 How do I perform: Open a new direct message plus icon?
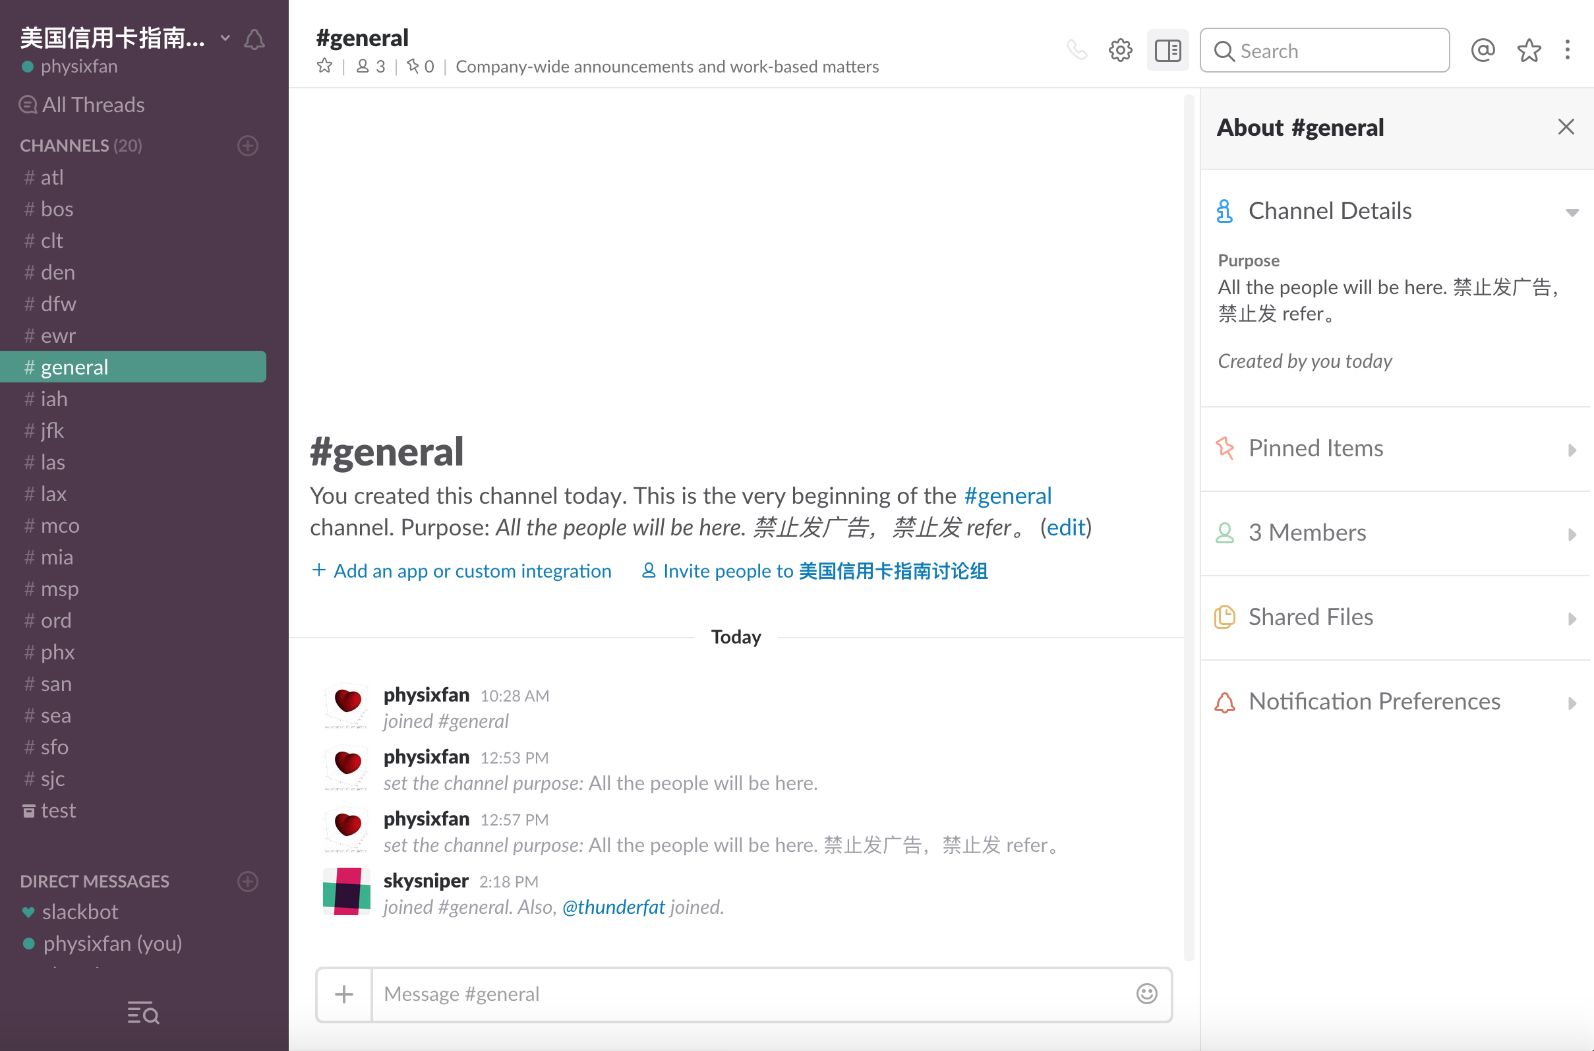click(248, 881)
